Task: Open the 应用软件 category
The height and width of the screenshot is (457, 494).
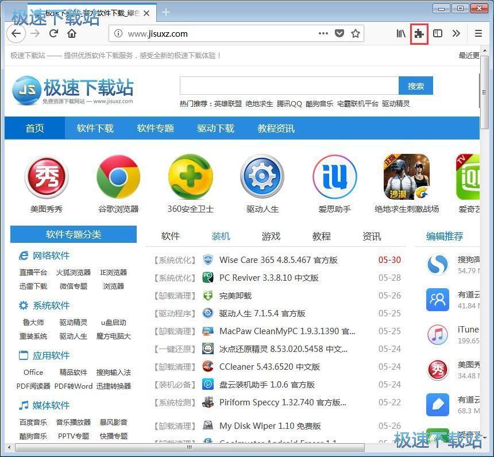Action: (x=51, y=355)
